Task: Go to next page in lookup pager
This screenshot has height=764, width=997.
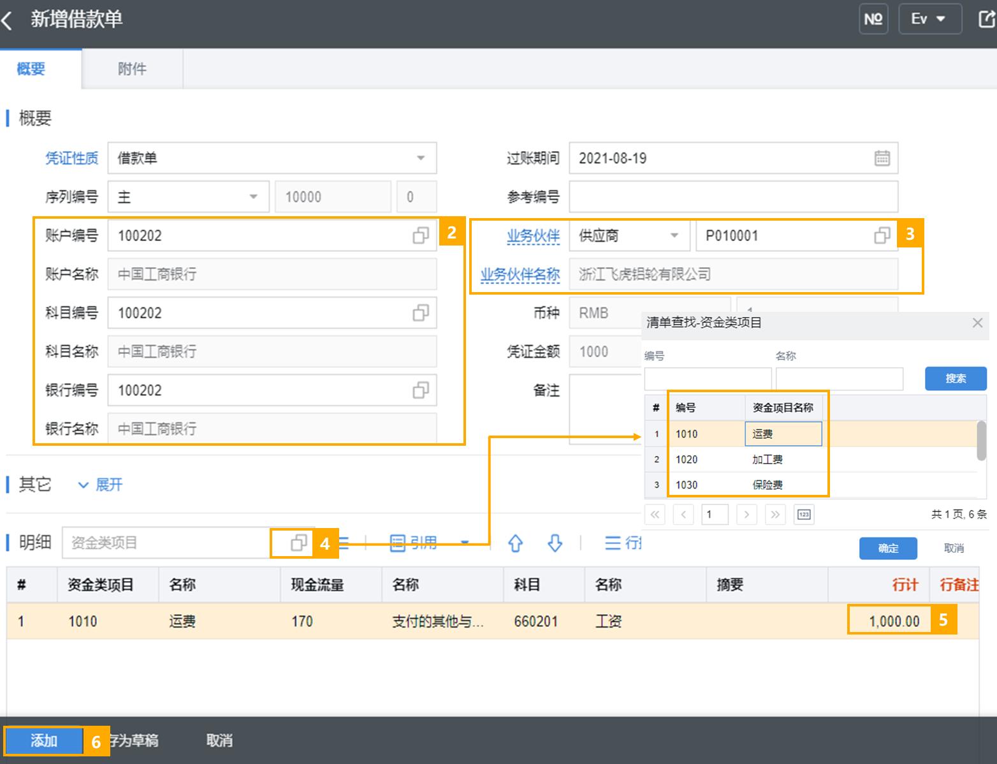Action: 746,514
